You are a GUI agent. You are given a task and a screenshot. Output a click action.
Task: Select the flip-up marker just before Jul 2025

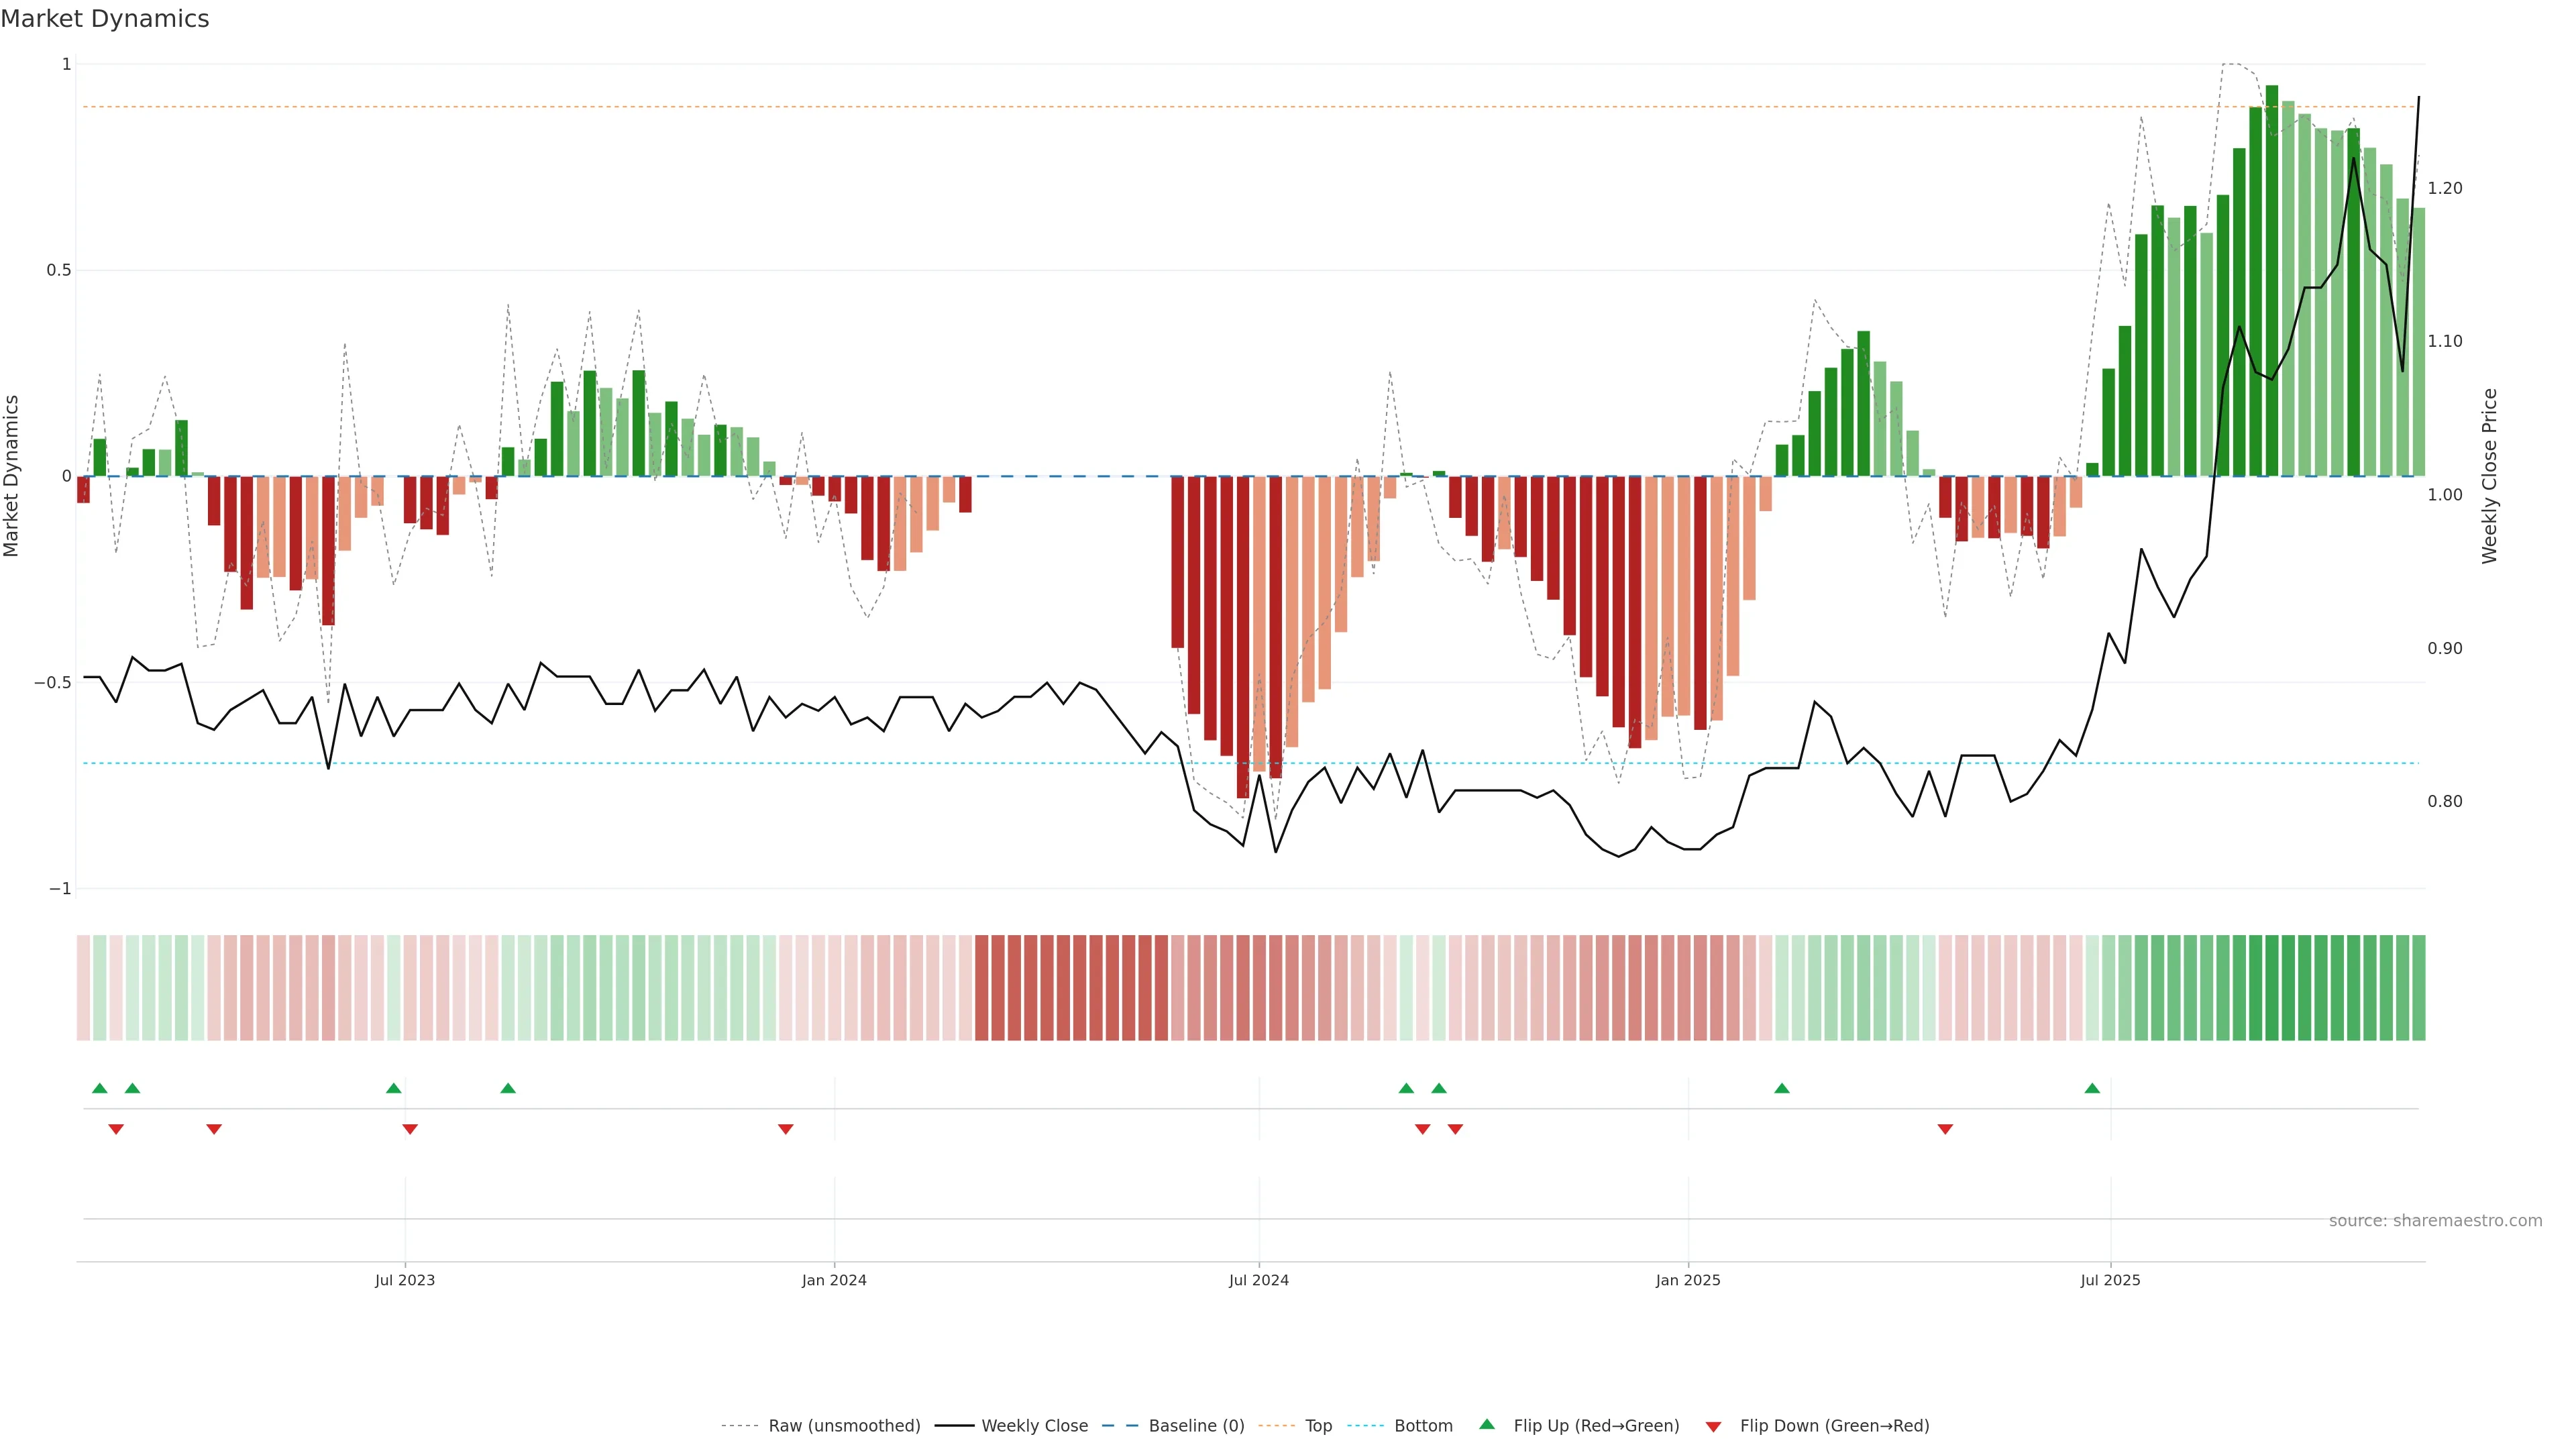[2092, 1088]
